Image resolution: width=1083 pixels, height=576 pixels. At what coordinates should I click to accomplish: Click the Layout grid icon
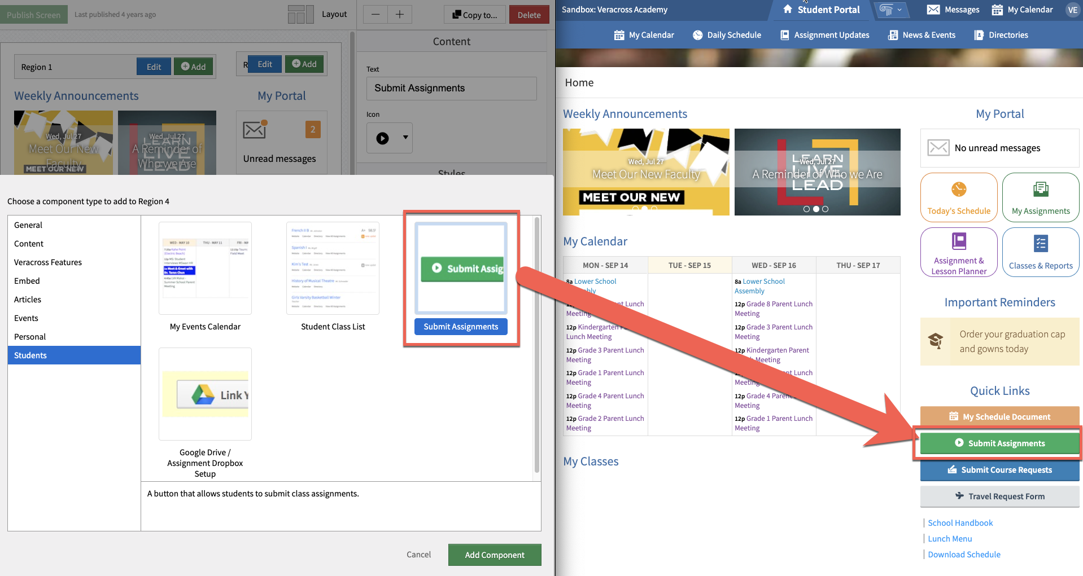(300, 14)
